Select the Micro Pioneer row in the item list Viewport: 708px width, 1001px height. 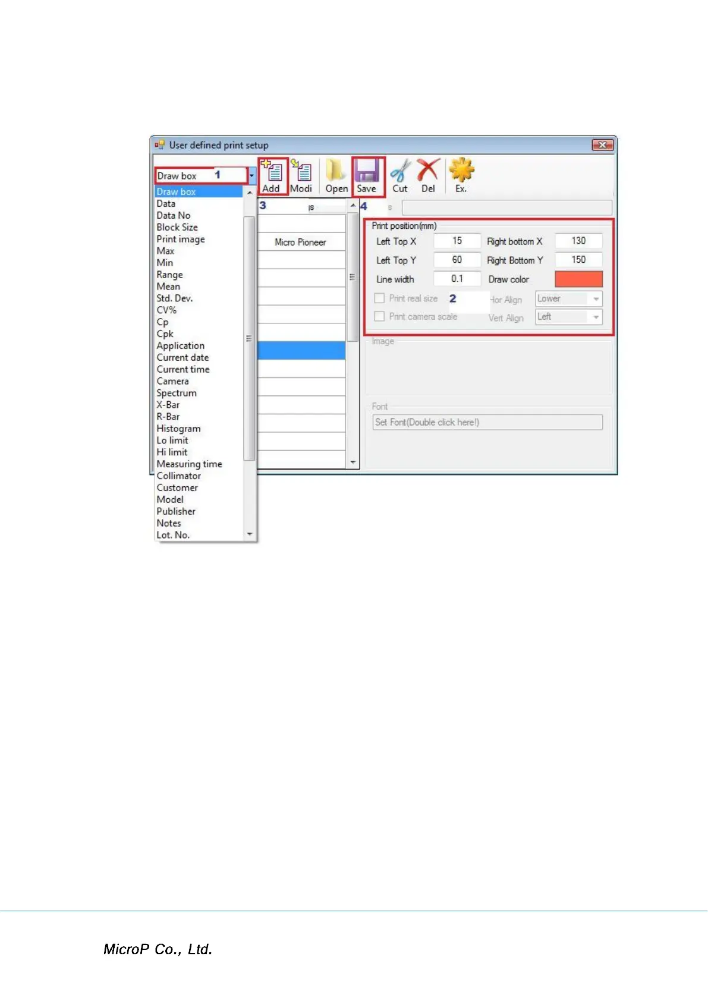(301, 242)
